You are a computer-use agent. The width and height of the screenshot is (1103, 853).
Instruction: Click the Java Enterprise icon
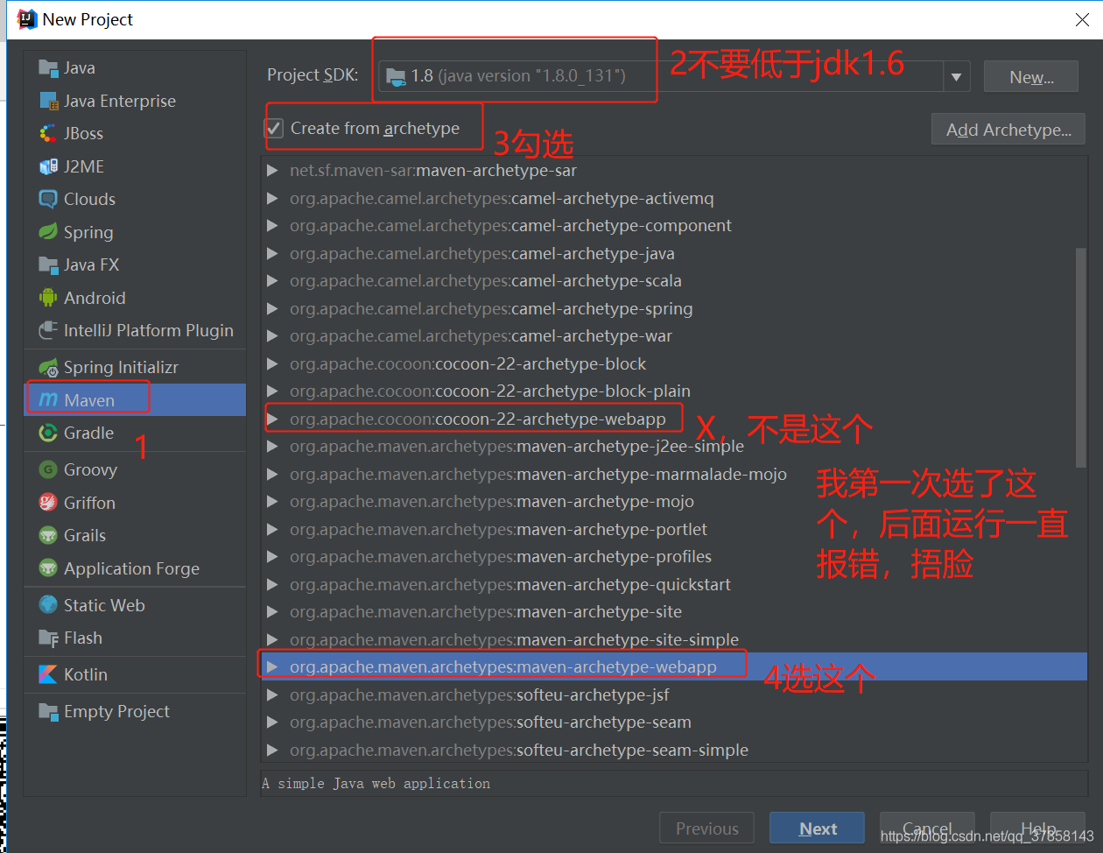48,101
